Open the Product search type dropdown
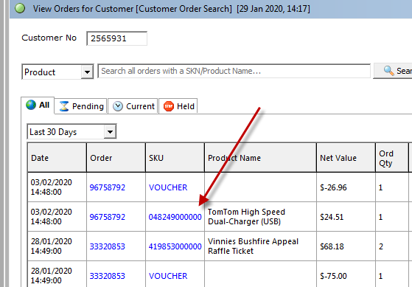Image resolution: width=412 pixels, height=287 pixels. pos(87,72)
